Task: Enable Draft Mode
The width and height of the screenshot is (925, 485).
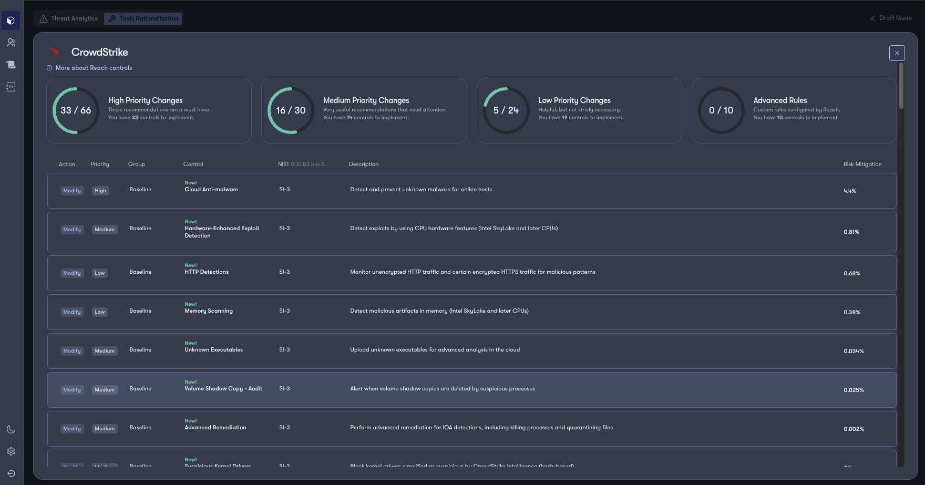Action: tap(891, 18)
